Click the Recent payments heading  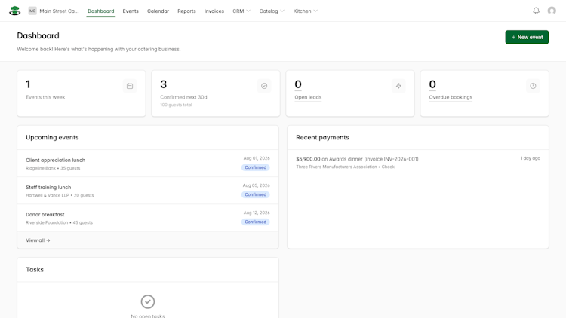tap(322, 137)
